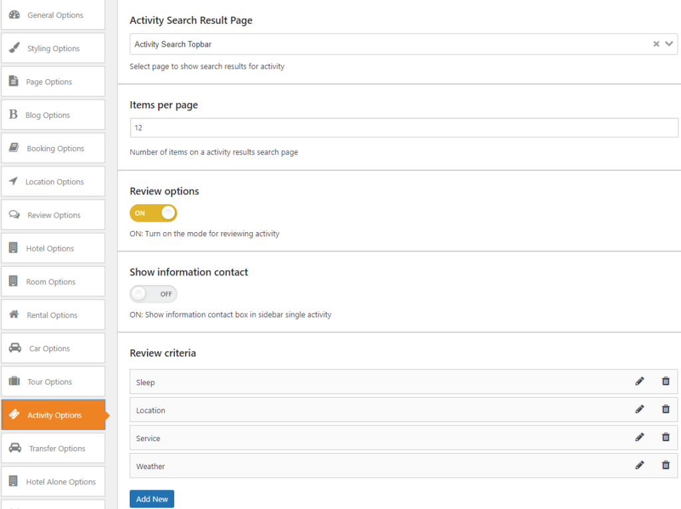Viewport: 681px width, 509px height.
Task: Open the Styling Options tab
Action: (x=53, y=49)
